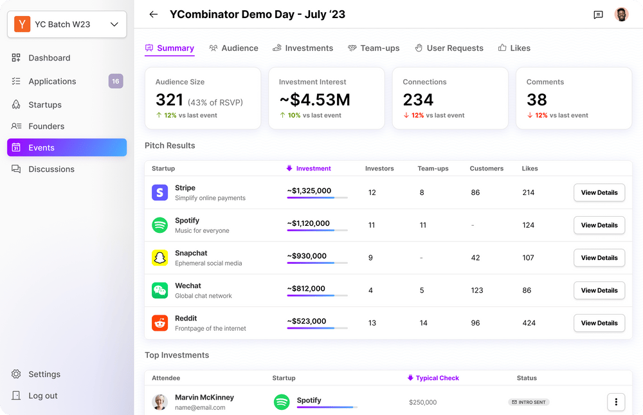The image size is (643, 415).
Task: Click the Reddit logo icon
Action: 160,323
